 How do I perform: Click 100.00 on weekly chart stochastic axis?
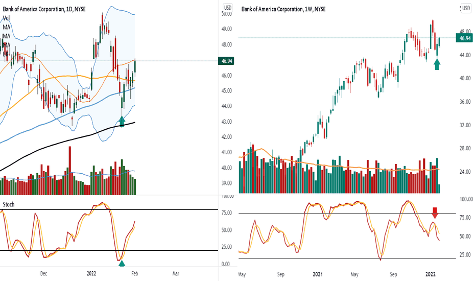coord(466,199)
